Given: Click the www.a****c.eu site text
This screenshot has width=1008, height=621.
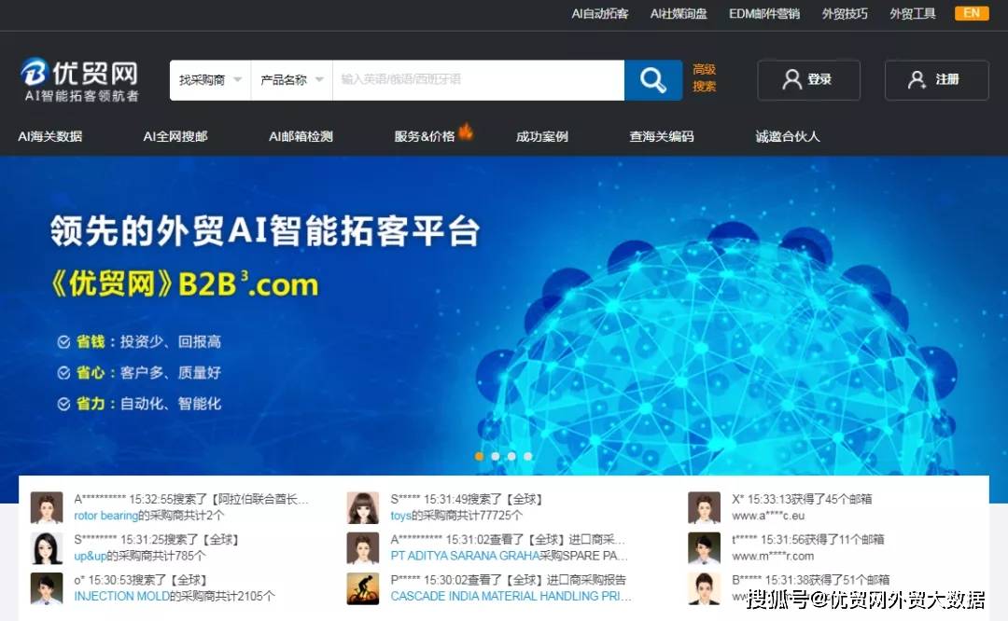Looking at the screenshot, I should 768,516.
